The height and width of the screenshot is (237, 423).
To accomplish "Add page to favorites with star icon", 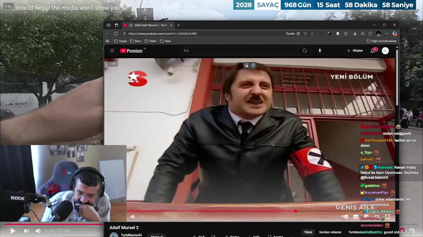I will pyautogui.click(x=312, y=34).
